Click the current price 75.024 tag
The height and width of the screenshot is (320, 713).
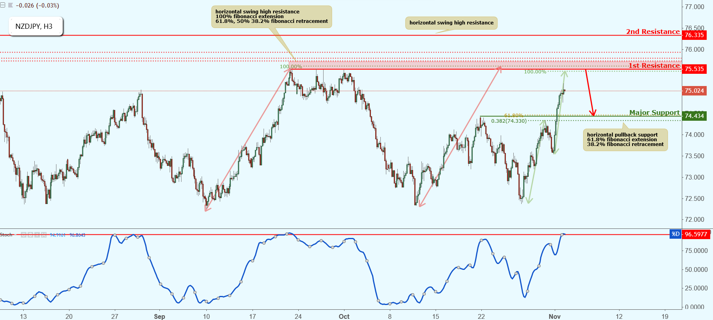[x=694, y=91]
